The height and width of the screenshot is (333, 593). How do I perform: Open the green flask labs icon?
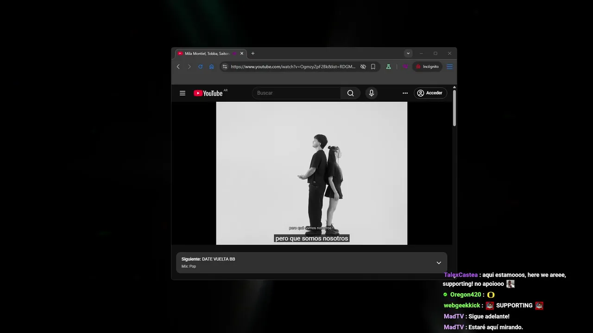(388, 67)
